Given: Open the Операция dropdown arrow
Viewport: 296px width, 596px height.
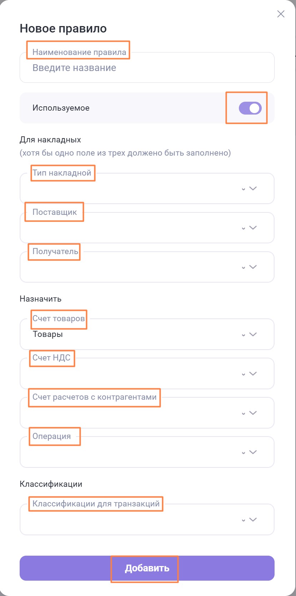Looking at the screenshot, I should pos(253,452).
